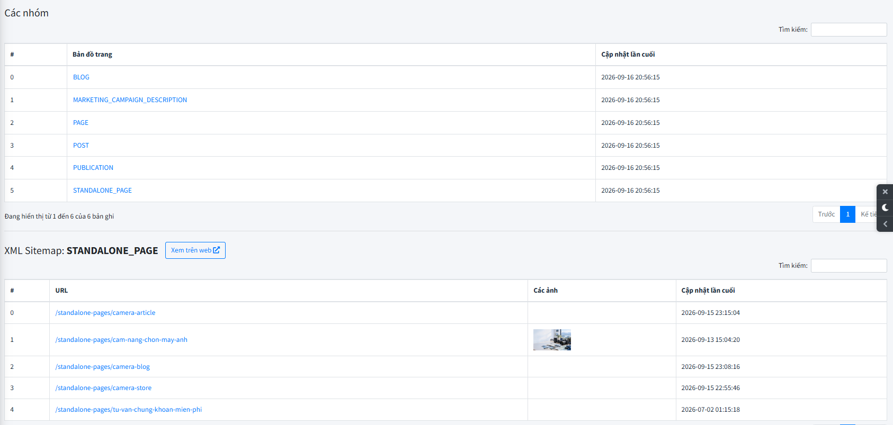Open MARKETING_CAMPAIGN_DESCRIPTION sitemap group

point(130,100)
